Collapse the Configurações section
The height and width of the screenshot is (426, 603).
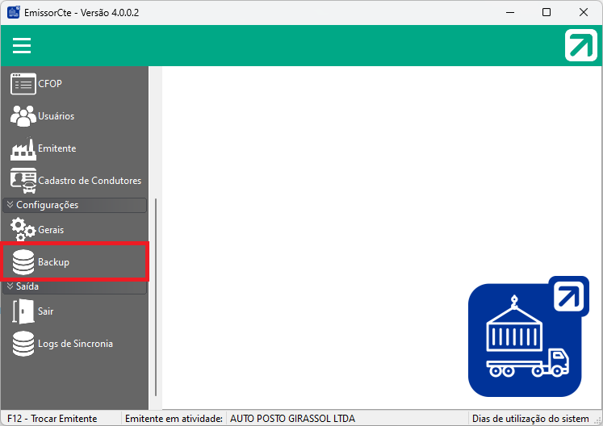pyautogui.click(x=74, y=205)
